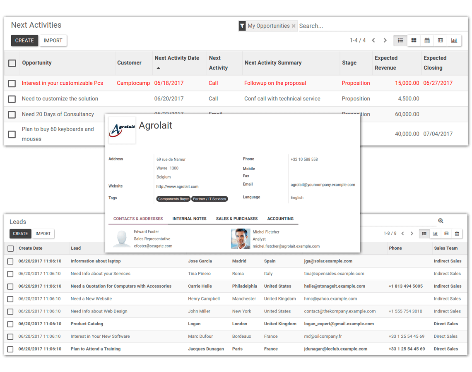Go to previous page in Leads pagination
Screen dimensions: 472x372
[x=402, y=233]
